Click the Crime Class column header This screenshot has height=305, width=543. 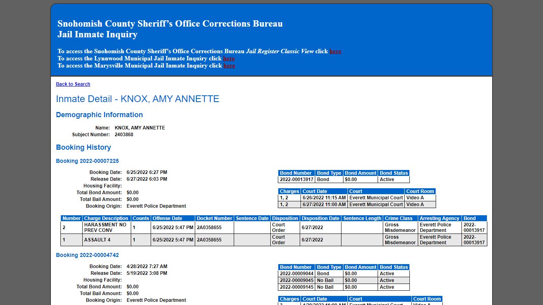pos(401,218)
